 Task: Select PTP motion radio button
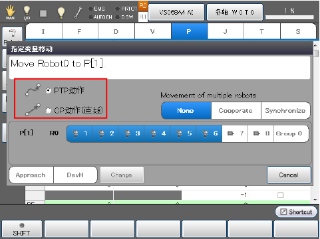(48, 90)
